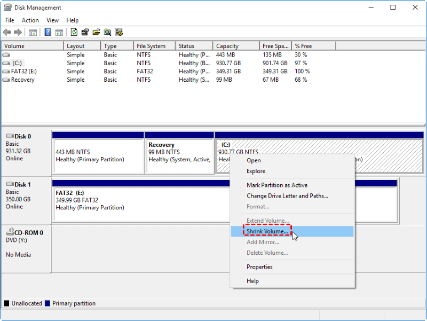Click the Properties toolbar icon

(x=85, y=32)
